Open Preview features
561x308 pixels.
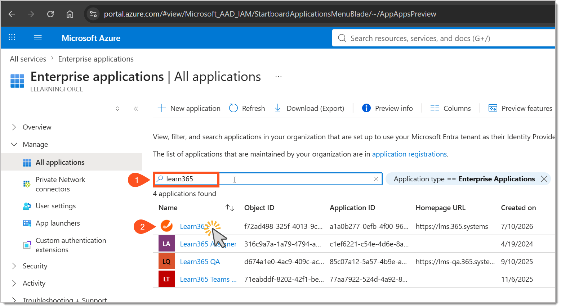point(520,108)
